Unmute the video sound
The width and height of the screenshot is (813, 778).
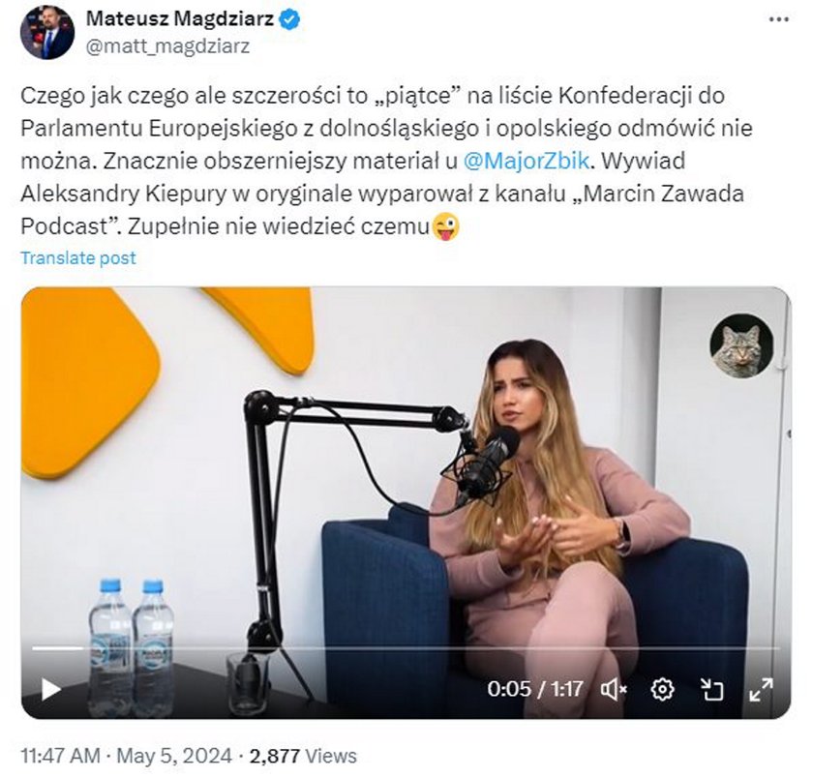tap(614, 689)
